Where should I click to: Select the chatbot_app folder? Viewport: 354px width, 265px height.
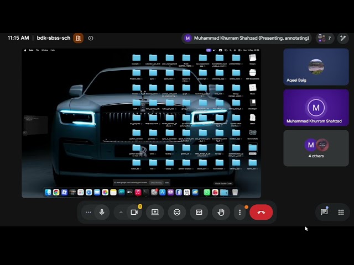click(236, 134)
